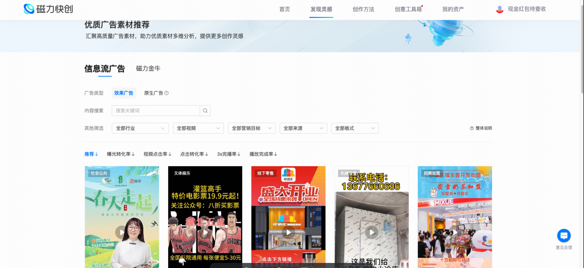Play the cold storage 联系电话 video
This screenshot has width=584, height=268.
pos(372,232)
